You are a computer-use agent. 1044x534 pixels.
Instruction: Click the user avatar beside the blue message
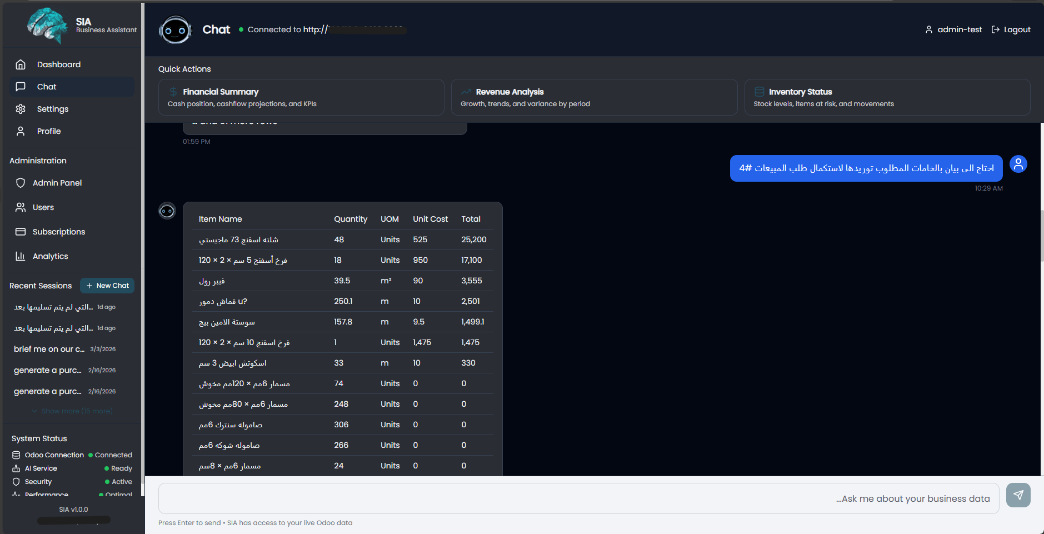1018,164
